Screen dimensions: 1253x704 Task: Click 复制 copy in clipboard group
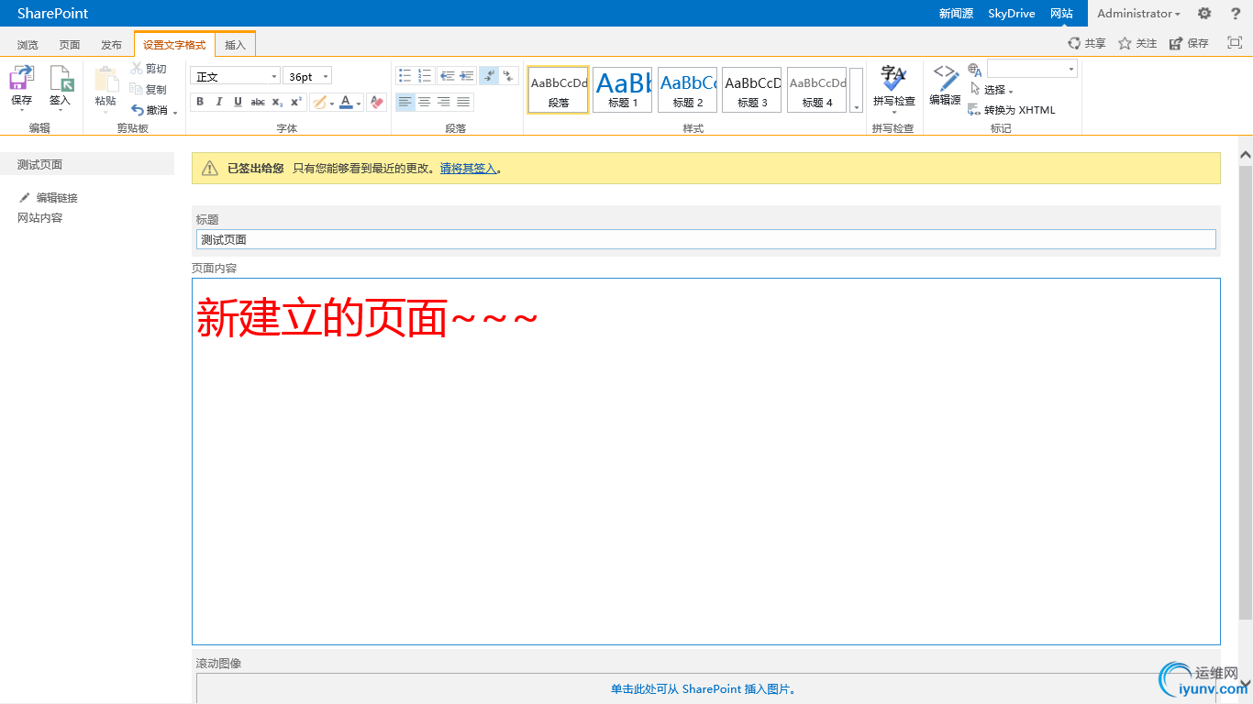[x=149, y=89]
